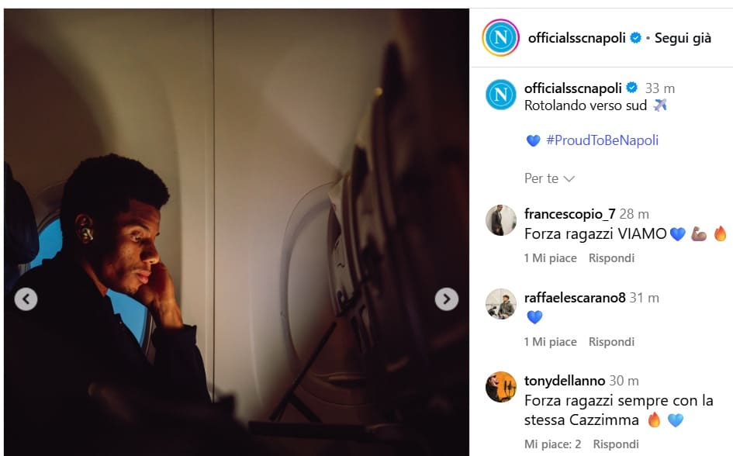The height and width of the screenshot is (456, 733).
Task: Open tonydellanno's profile picture
Action: [500, 387]
